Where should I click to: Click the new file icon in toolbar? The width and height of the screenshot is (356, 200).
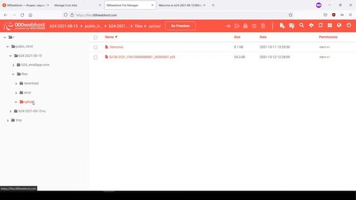click(282, 26)
